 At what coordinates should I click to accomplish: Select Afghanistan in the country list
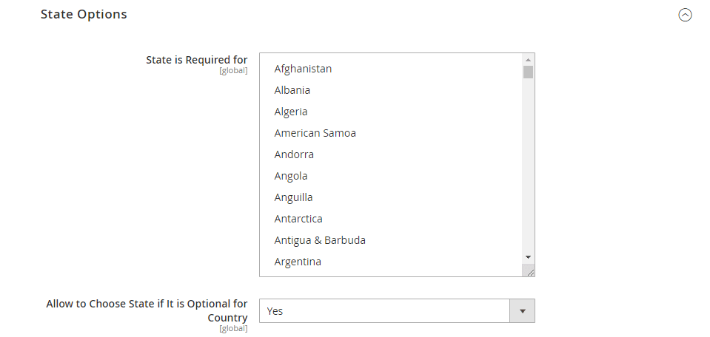(x=303, y=69)
